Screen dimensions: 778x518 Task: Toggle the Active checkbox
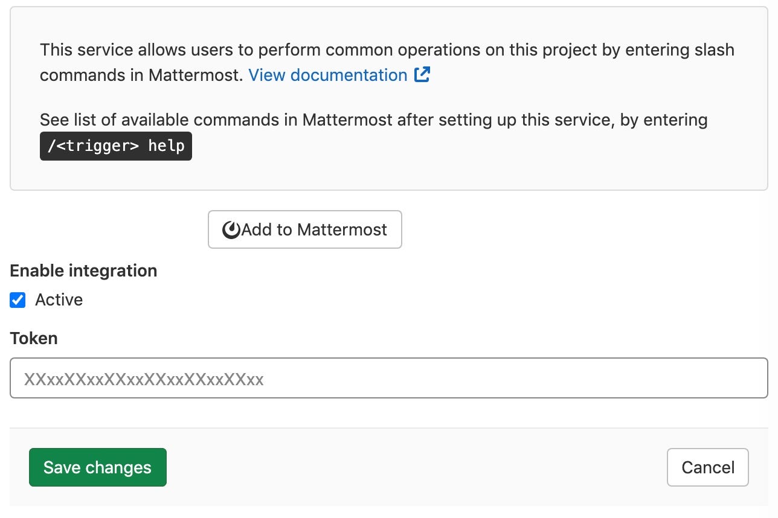click(x=18, y=300)
